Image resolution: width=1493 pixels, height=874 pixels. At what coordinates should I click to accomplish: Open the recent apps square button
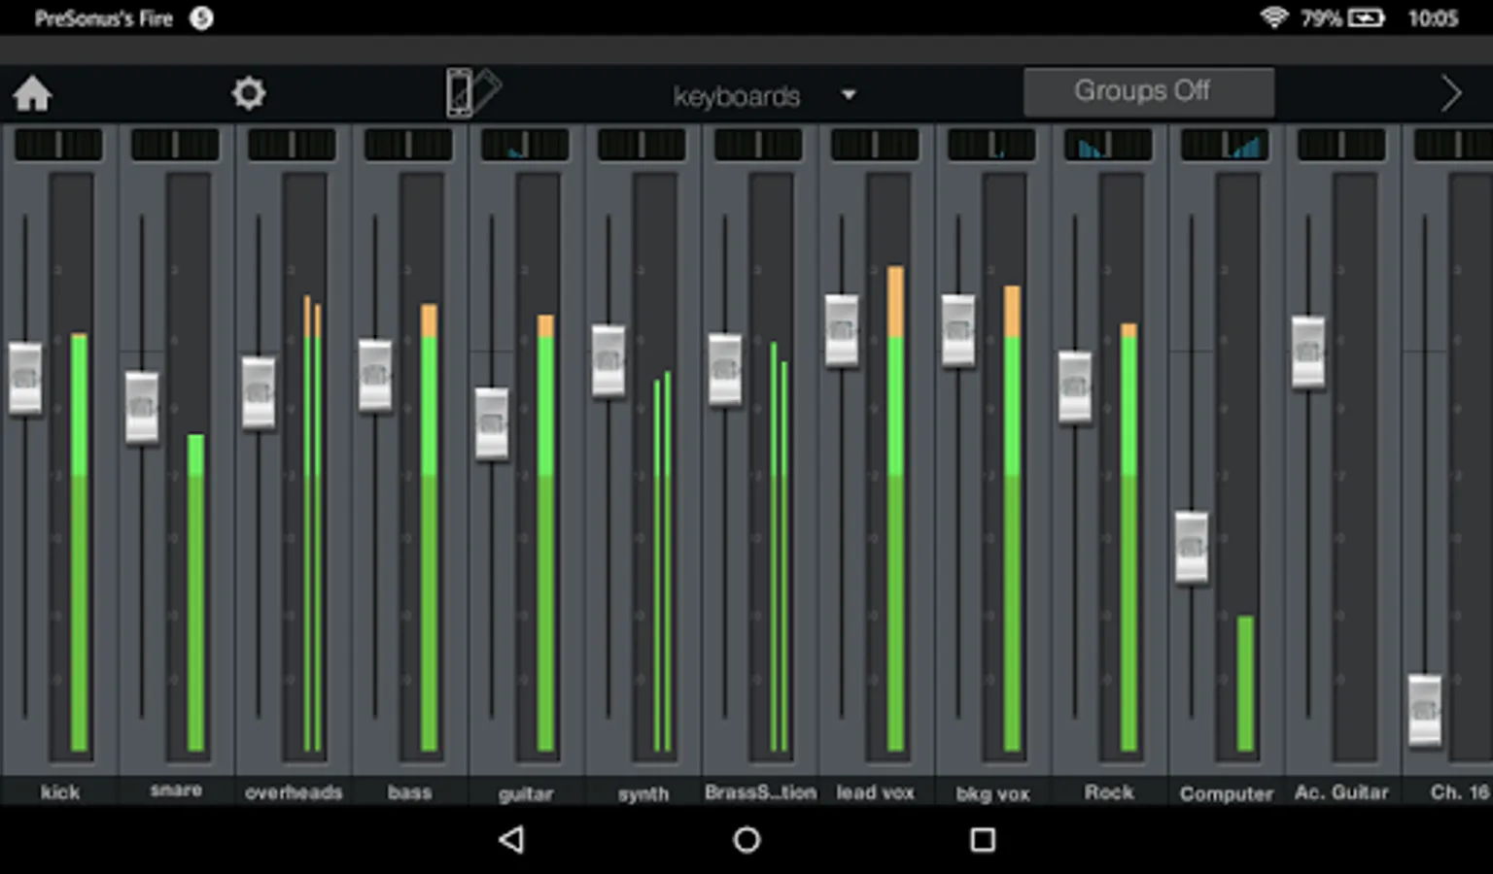click(x=983, y=839)
